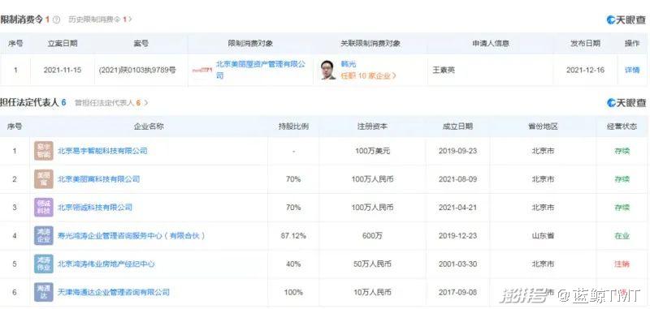Click the 经营状态 column header

(622, 127)
